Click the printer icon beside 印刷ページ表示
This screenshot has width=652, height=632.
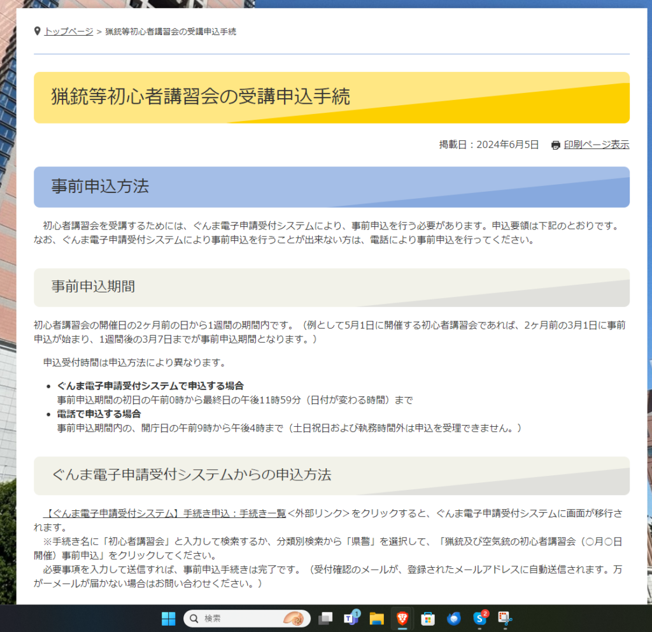(555, 145)
